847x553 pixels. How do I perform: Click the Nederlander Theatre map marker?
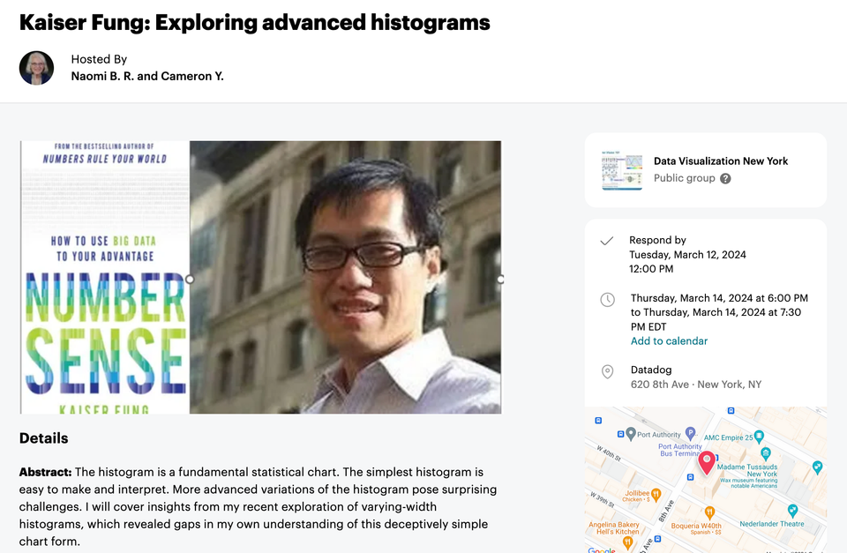pos(792,510)
